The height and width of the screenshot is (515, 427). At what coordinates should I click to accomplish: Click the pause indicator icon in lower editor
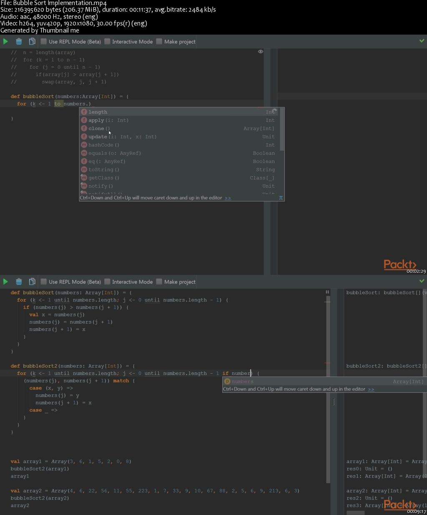pos(327,292)
